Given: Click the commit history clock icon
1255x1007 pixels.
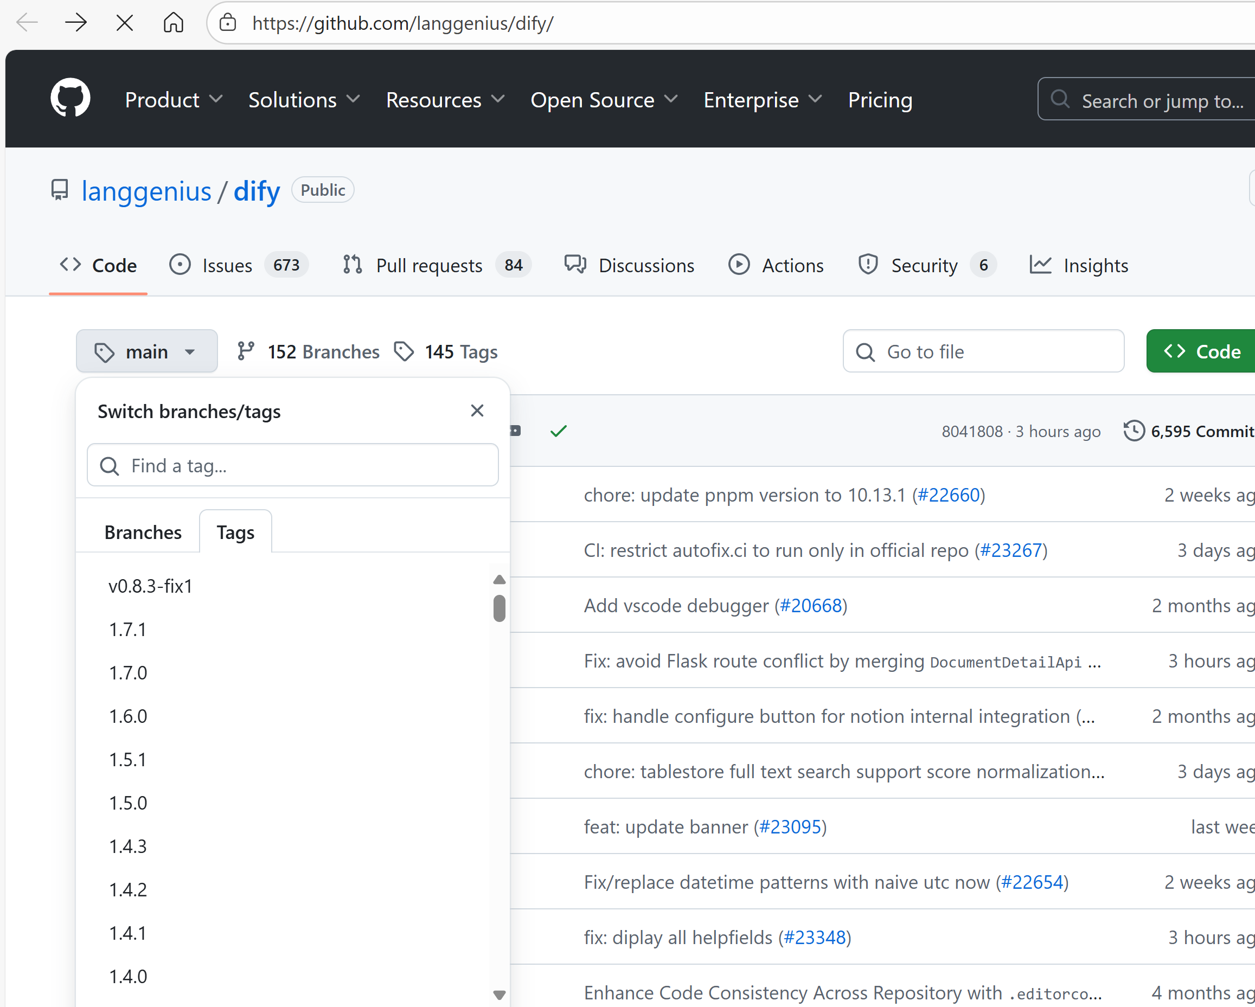Looking at the screenshot, I should tap(1134, 431).
